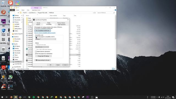Open the Multi-Drive desktop shortcut
Image resolution: width=176 pixels, height=99 pixels.
coord(10,87)
